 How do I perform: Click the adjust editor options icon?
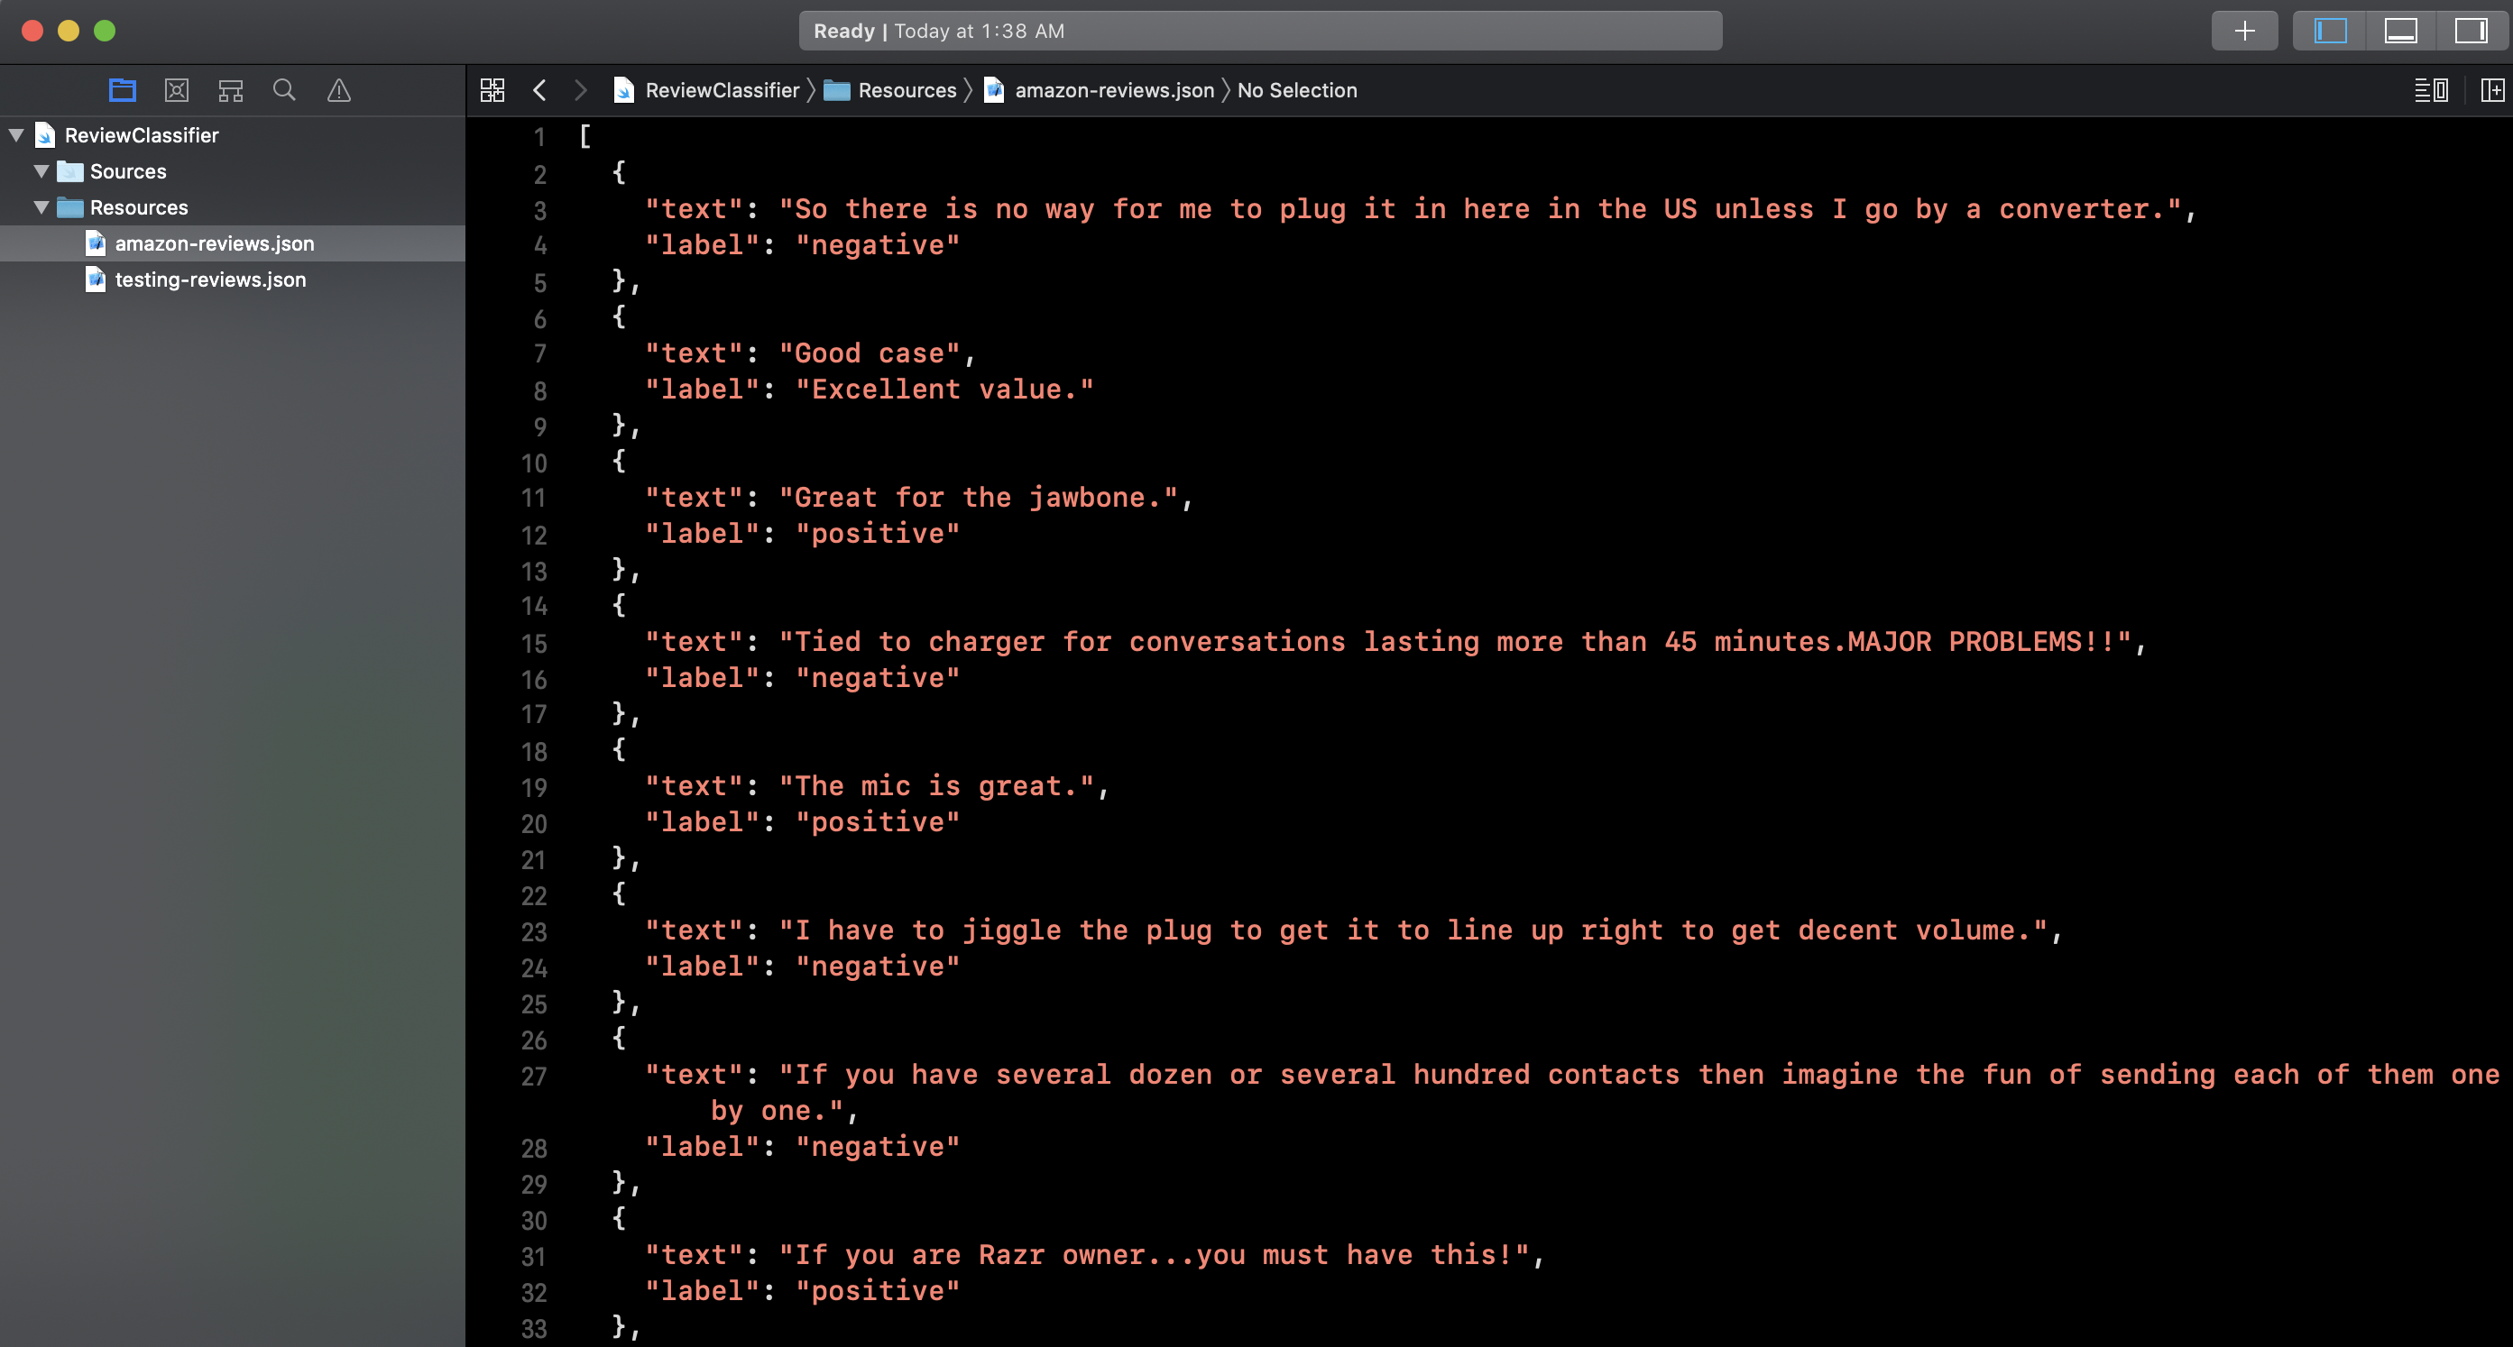tap(2430, 90)
